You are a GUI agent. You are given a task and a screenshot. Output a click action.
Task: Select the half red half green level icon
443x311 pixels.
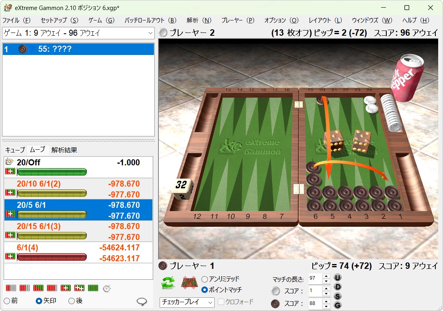(x=38, y=288)
